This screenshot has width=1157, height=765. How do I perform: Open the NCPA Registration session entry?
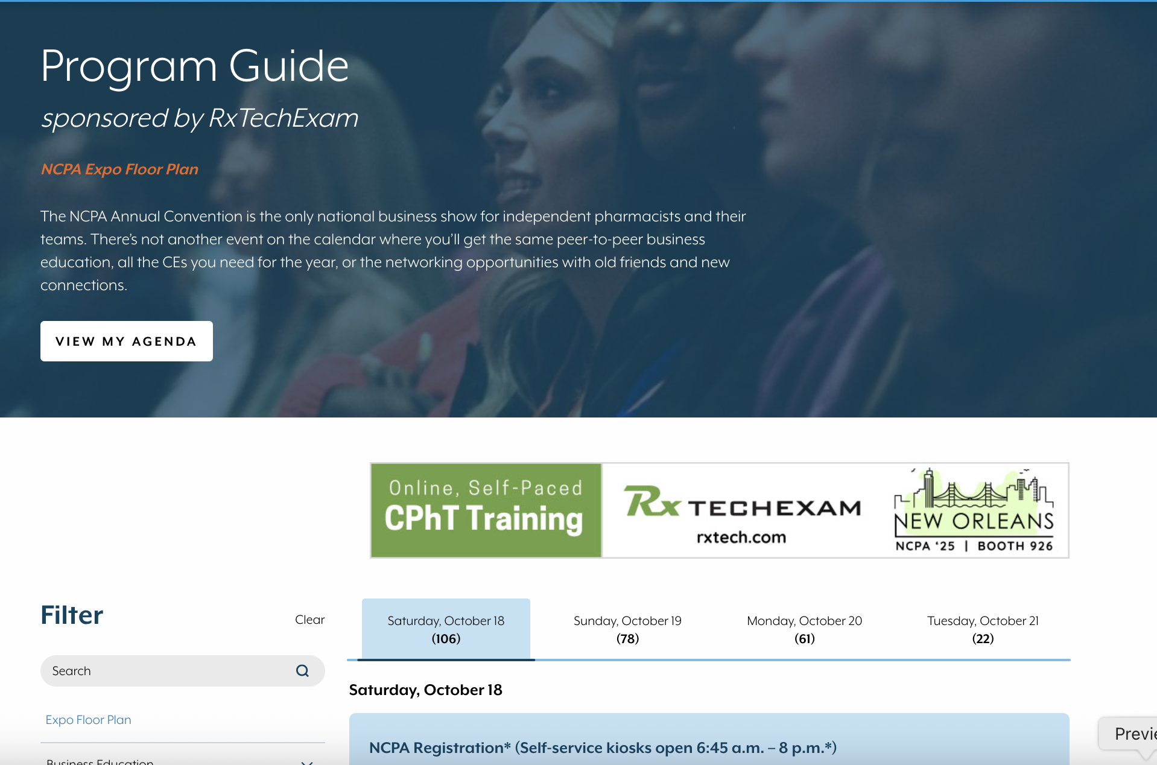[603, 748]
